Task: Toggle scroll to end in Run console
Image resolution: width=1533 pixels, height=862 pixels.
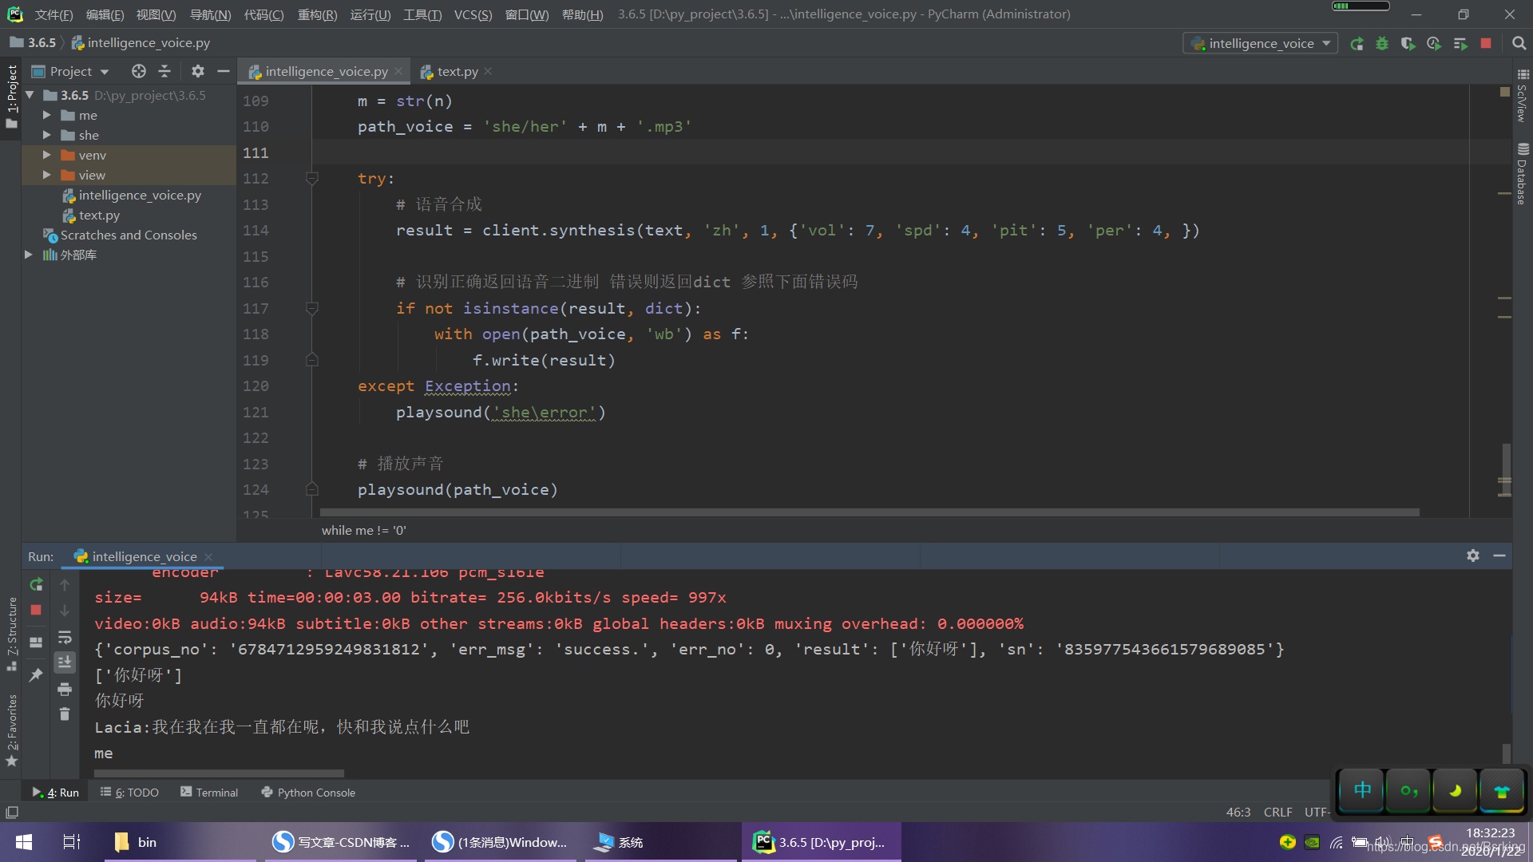Action: tap(65, 662)
